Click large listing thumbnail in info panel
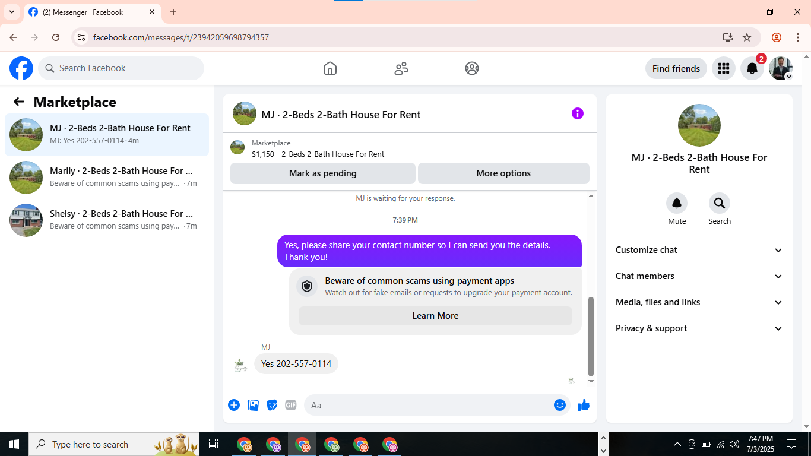811x456 pixels. pyautogui.click(x=699, y=125)
